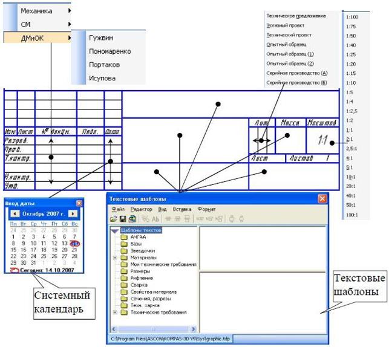The image size is (389, 347).
Task: Close the Текстовые шаблоны window
Action: tap(322, 198)
